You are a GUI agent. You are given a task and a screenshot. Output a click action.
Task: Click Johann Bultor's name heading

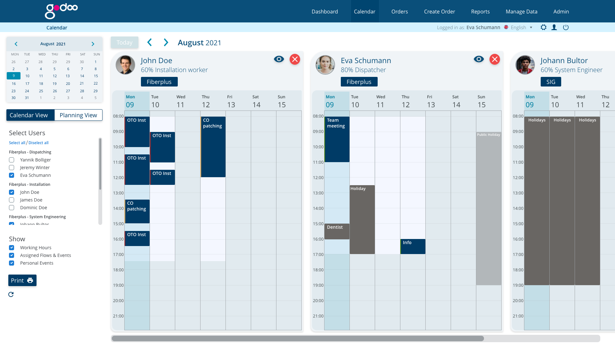pos(564,61)
